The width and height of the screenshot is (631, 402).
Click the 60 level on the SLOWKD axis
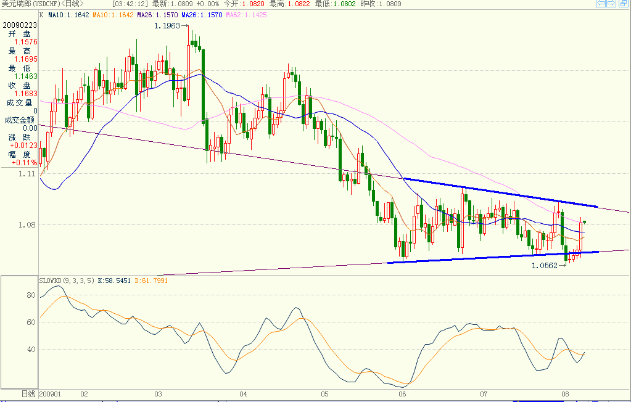pos(31,322)
